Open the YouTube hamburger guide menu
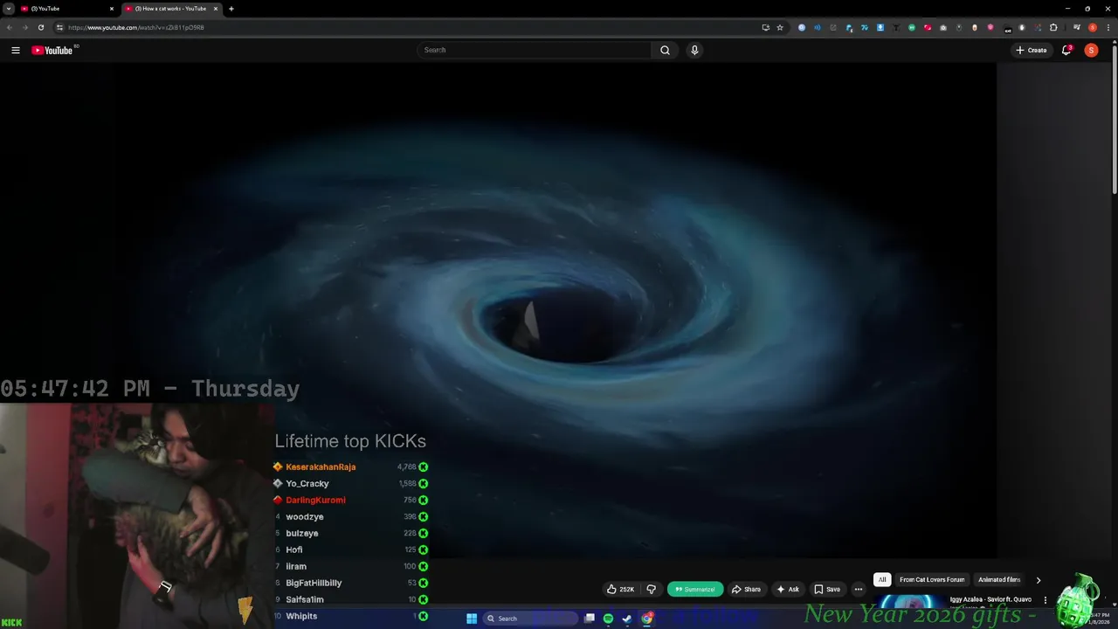This screenshot has height=629, width=1118. pos(15,50)
